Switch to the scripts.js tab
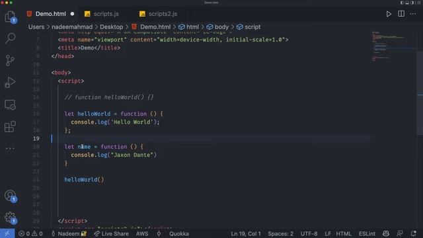 (106, 14)
